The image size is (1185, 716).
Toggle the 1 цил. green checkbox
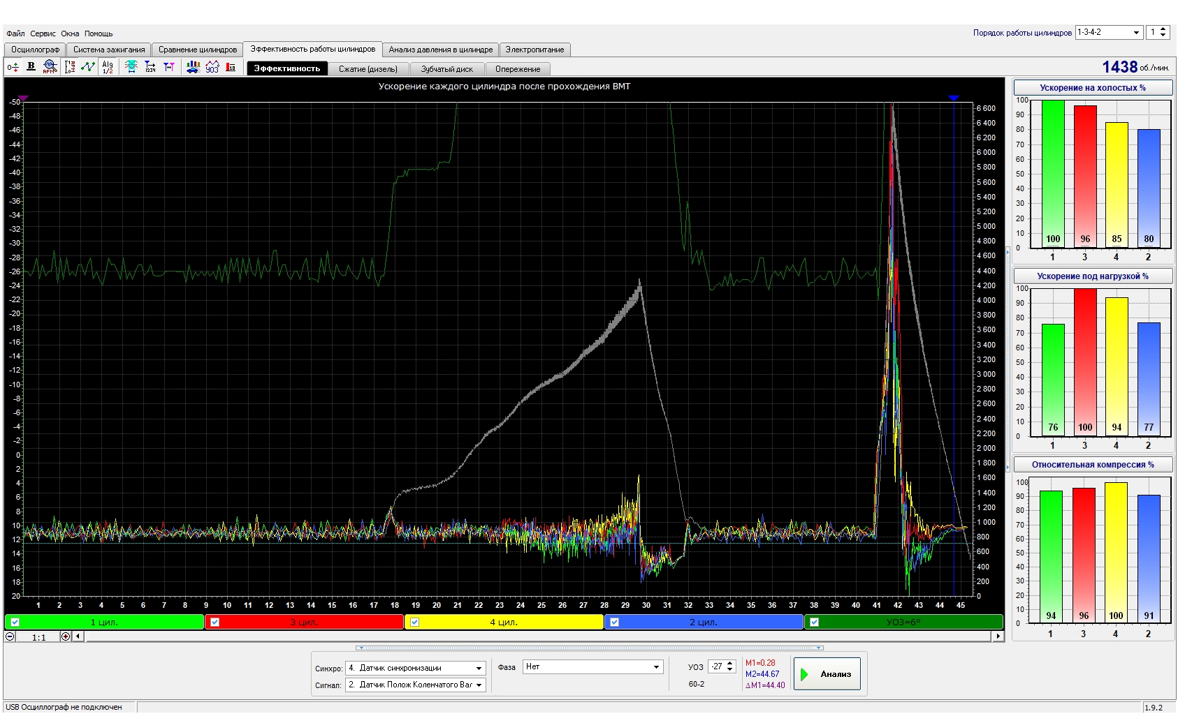(15, 622)
